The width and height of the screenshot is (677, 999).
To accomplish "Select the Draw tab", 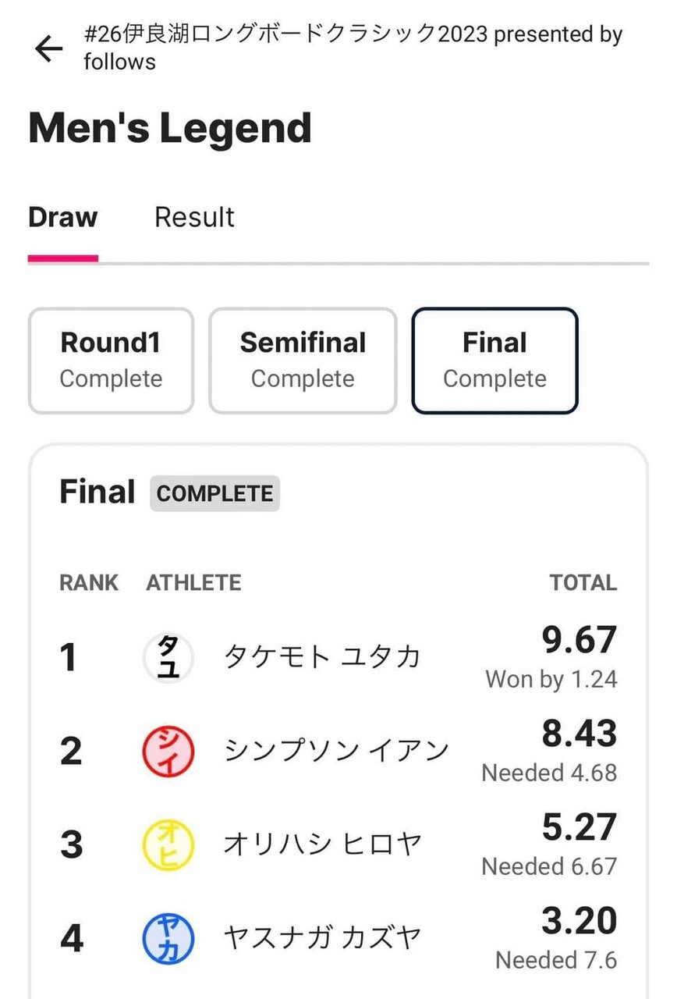I will pyautogui.click(x=63, y=217).
